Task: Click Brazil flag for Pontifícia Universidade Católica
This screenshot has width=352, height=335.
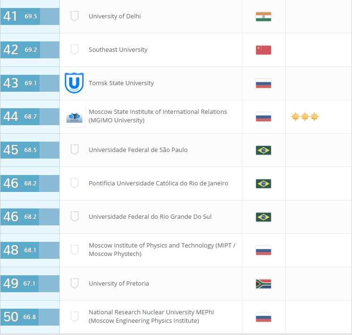Action: 264,184
